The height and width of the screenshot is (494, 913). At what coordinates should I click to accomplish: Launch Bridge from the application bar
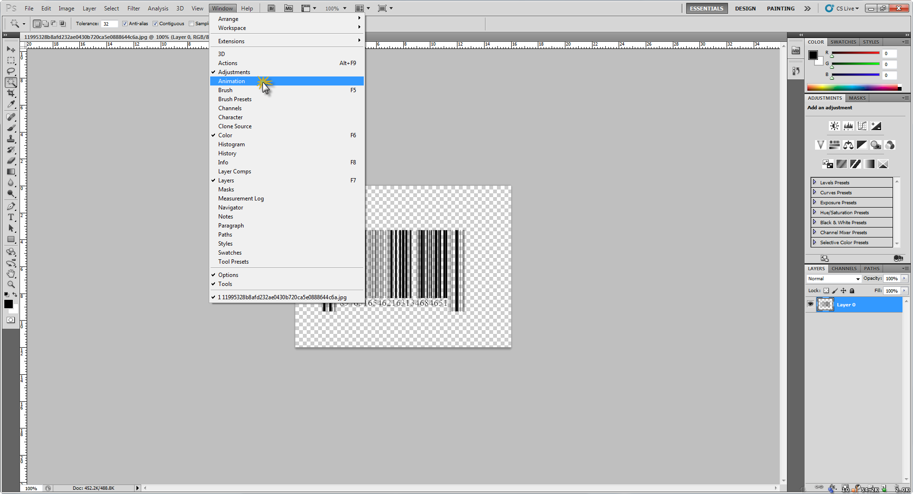[x=272, y=9]
